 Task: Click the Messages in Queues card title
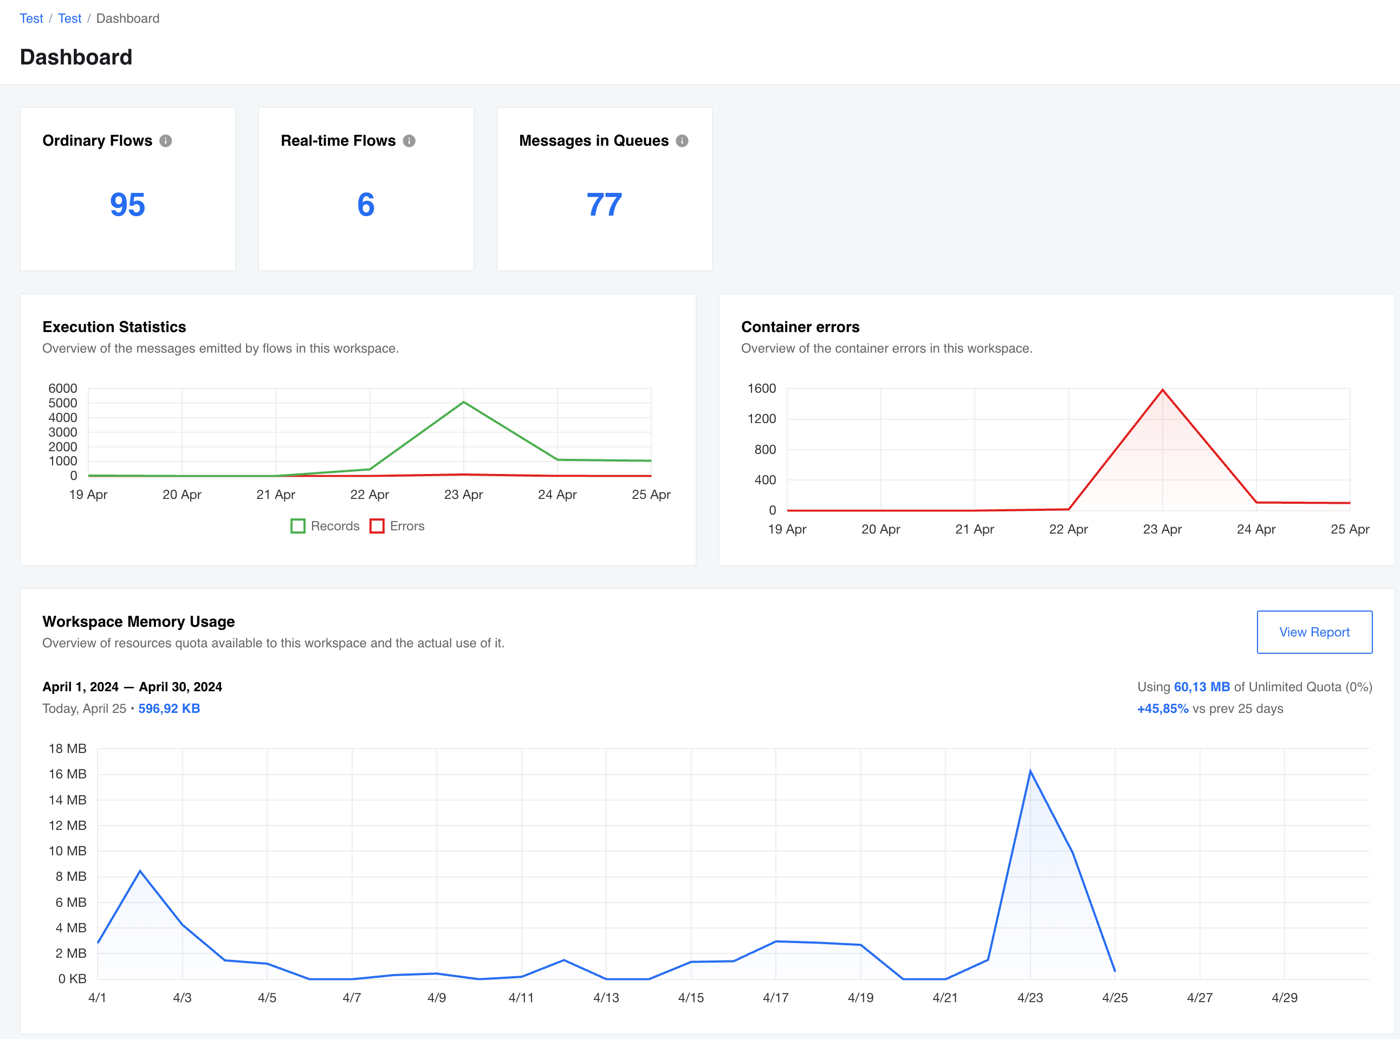tap(594, 140)
